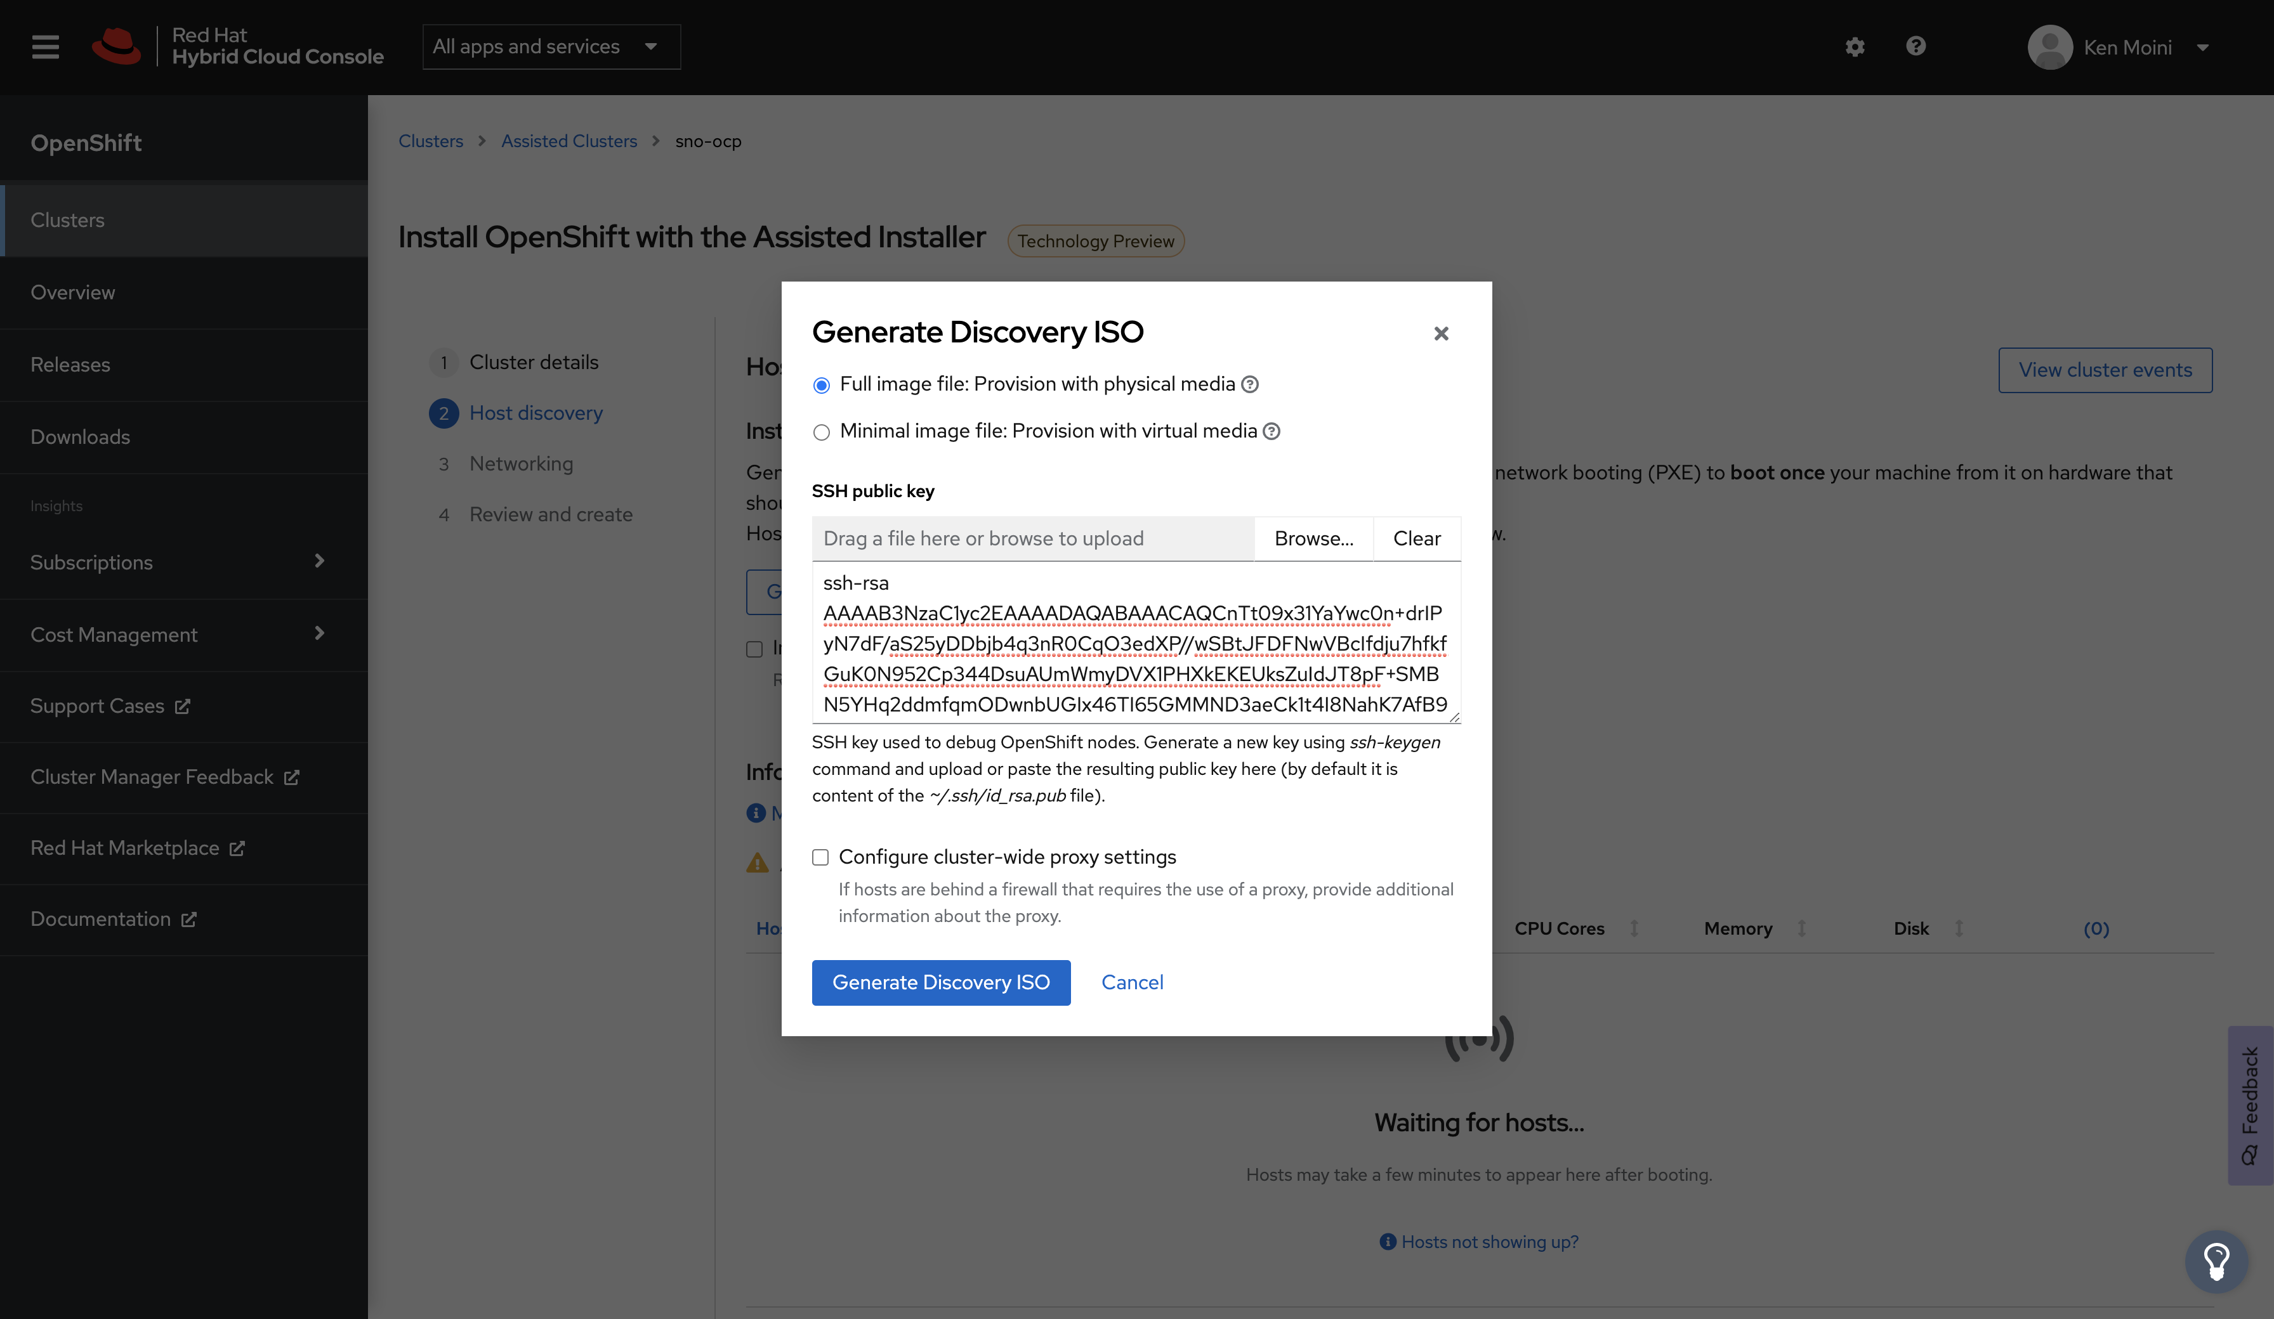Click the lightbulb help icon
The height and width of the screenshot is (1319, 2274).
[2216, 1261]
